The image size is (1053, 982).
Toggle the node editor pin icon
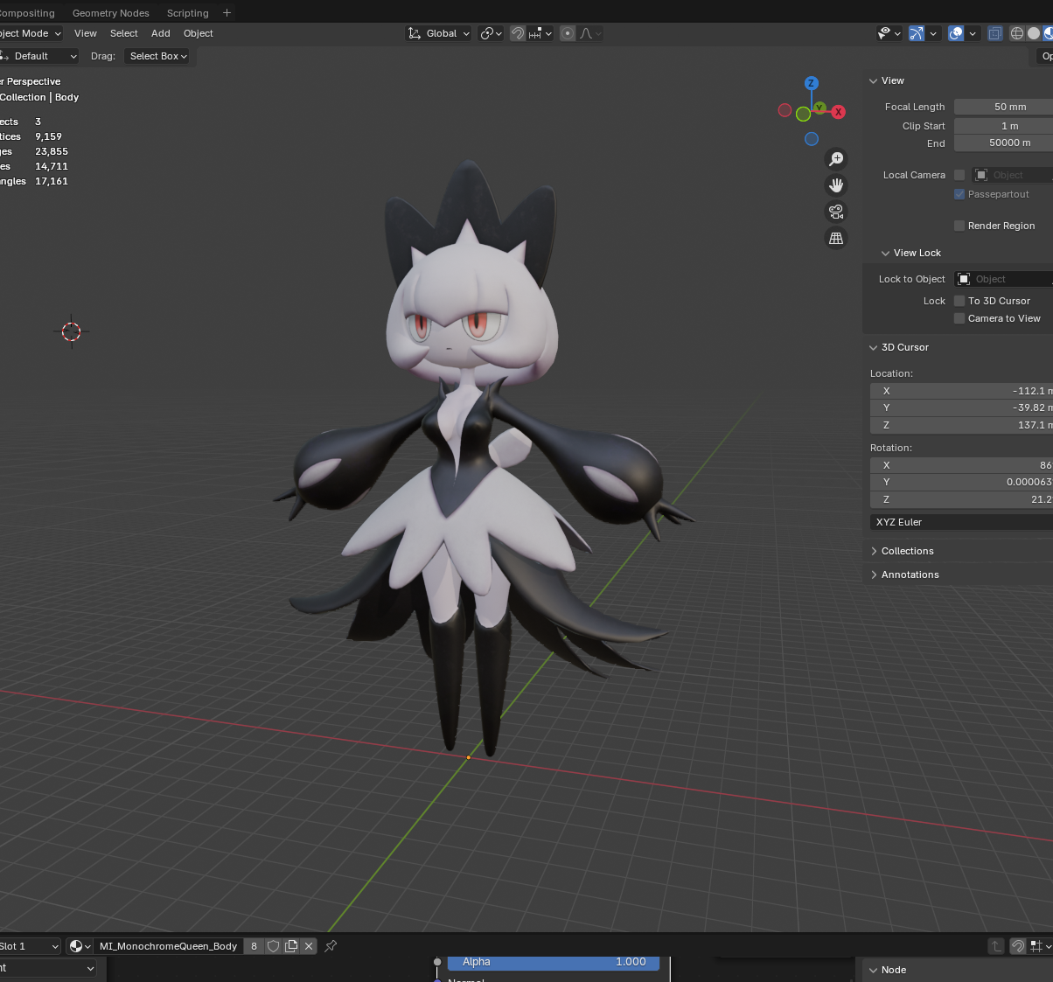(331, 946)
